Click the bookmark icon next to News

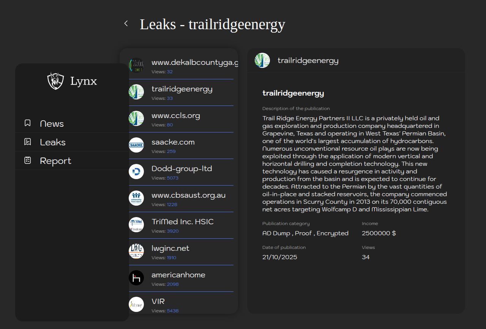coord(28,123)
